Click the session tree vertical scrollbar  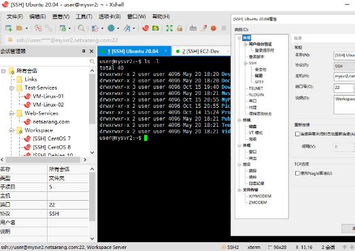[x=92, y=99]
